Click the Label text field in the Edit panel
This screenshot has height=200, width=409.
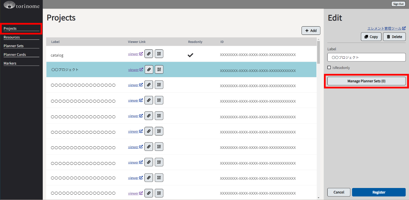(366, 57)
